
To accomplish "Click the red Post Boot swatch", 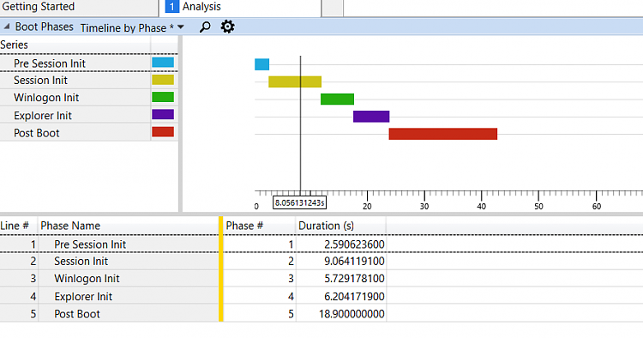I will click(163, 131).
